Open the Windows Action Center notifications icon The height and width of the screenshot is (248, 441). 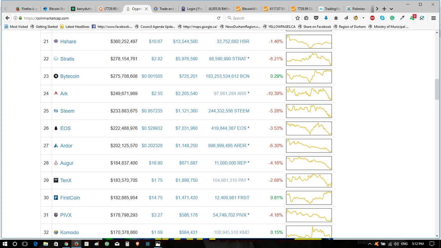432,244
